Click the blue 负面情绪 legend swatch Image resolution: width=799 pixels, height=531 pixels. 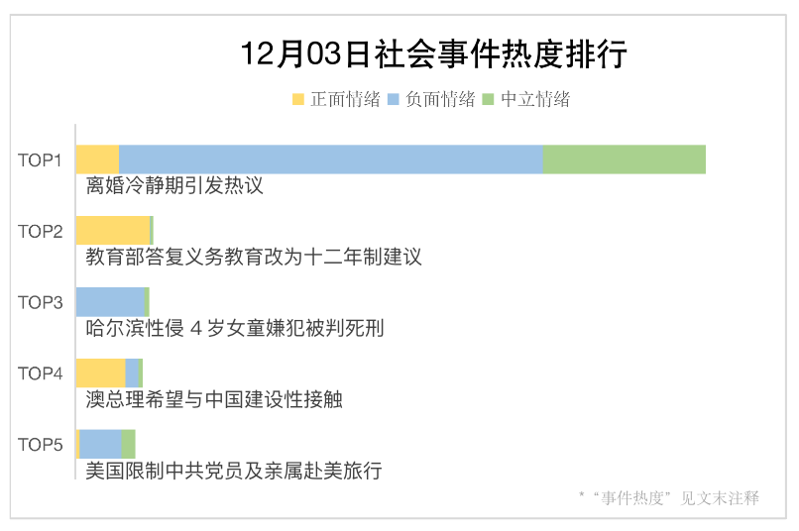coord(393,99)
